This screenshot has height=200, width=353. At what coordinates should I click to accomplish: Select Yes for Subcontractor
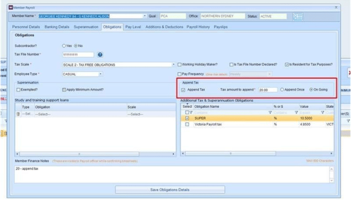pyautogui.click(x=64, y=46)
